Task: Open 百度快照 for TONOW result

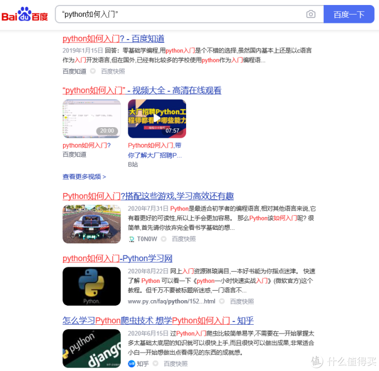Action: 184,239
